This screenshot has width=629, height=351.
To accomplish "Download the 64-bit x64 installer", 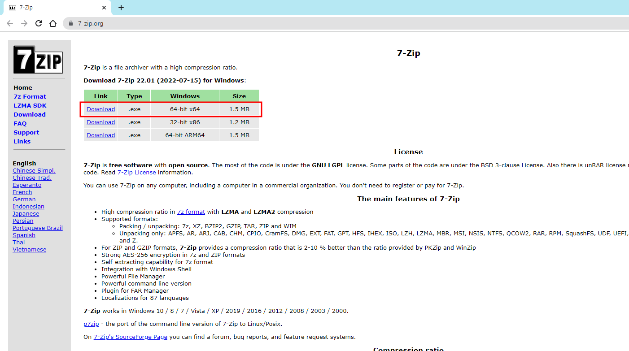I will (101, 109).
